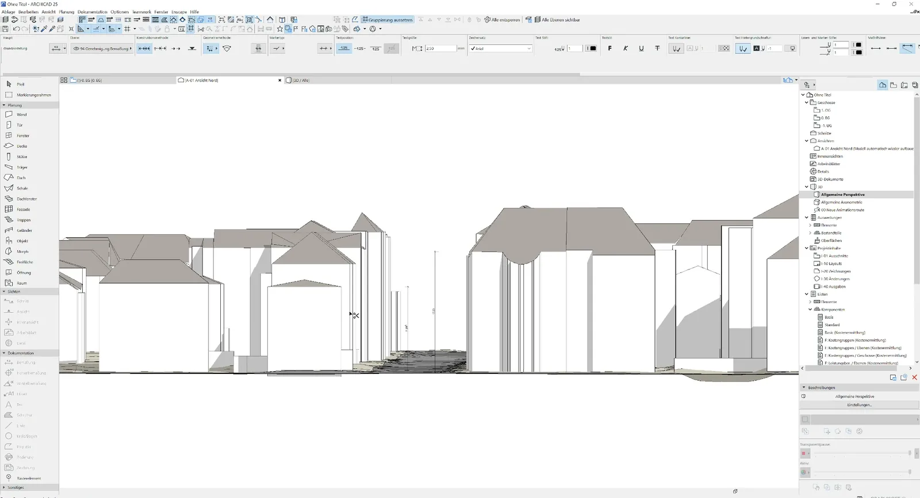Collapse the Projektinhalte tree node
Image resolution: width=920 pixels, height=498 pixels.
807,248
